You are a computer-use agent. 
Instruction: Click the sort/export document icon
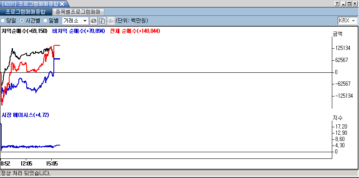click(x=102, y=21)
